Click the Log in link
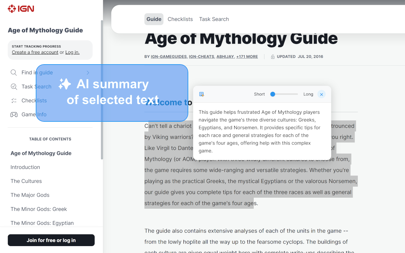The image size is (405, 253). 72,52
